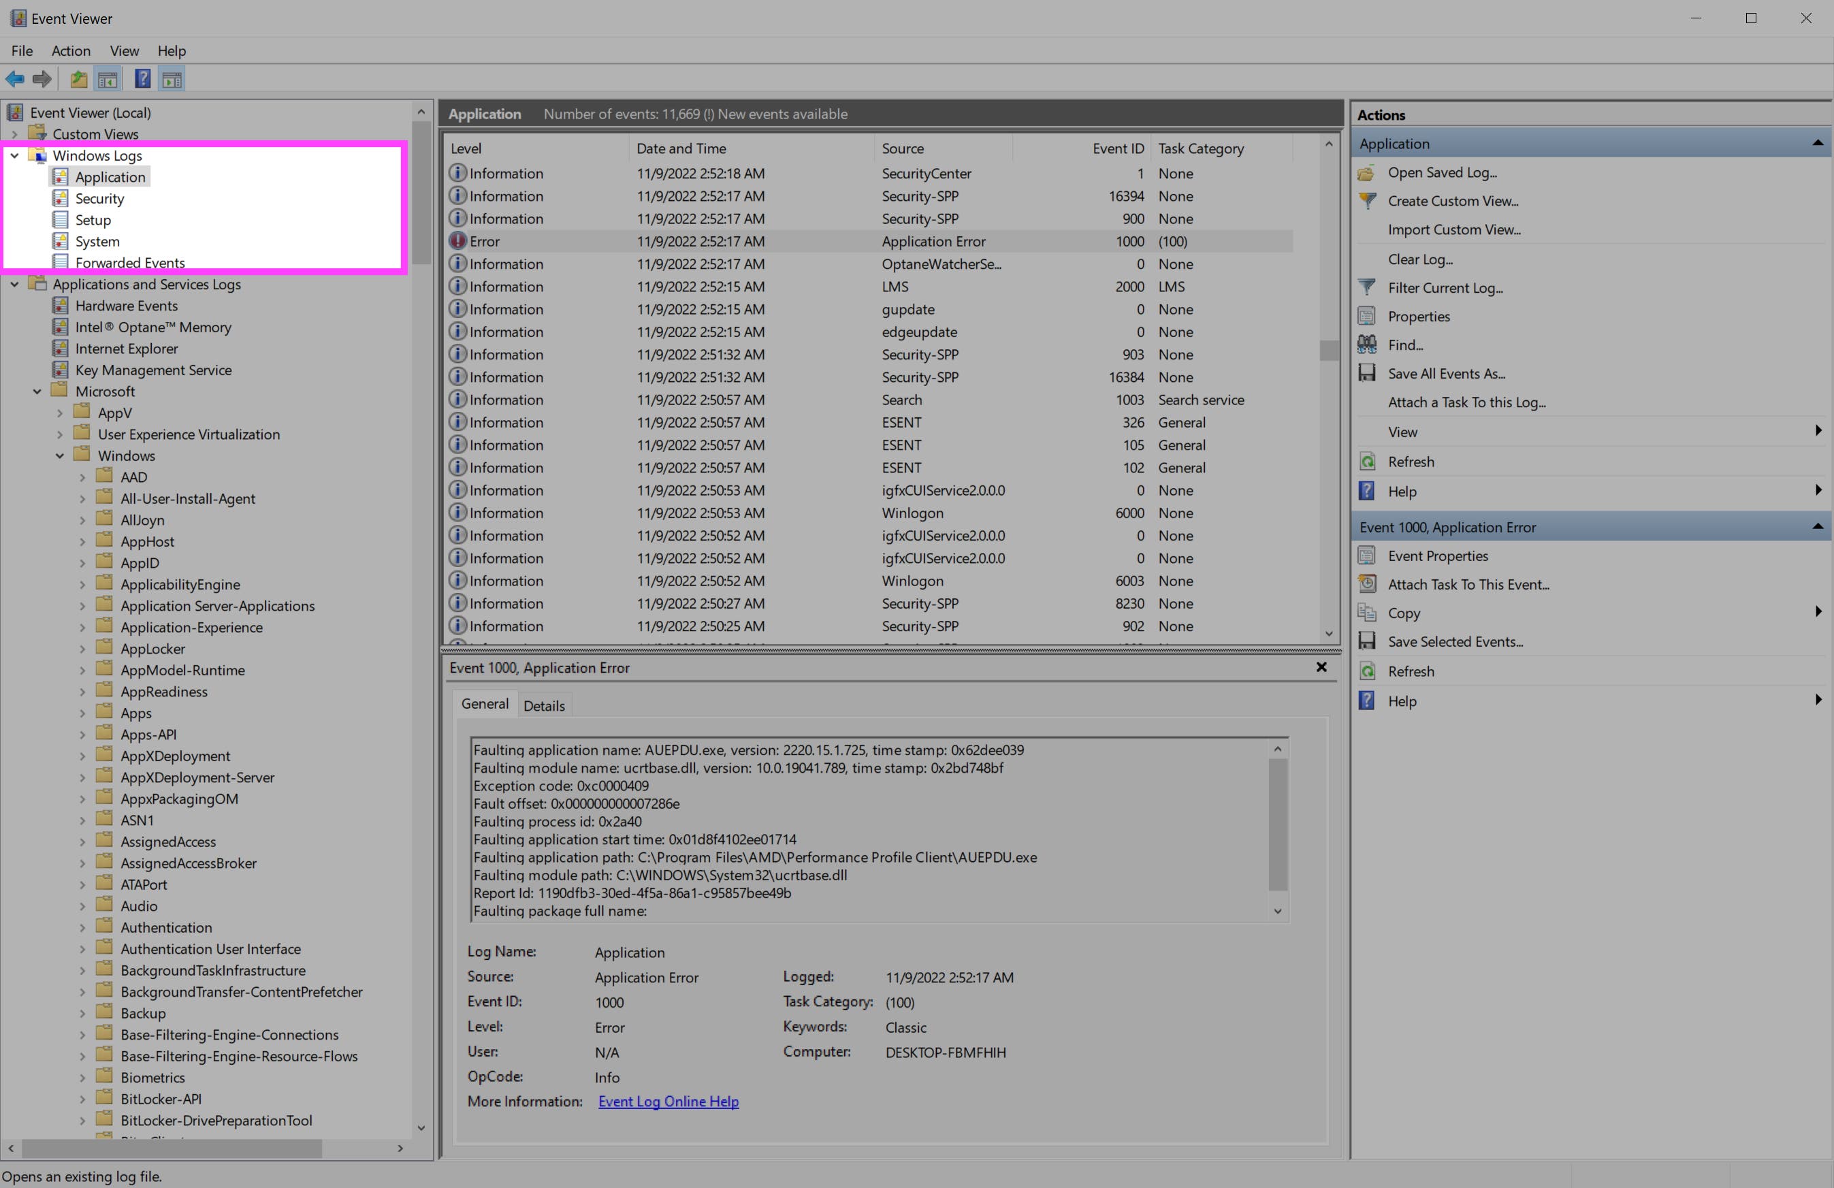Click Attach Task To This Event

coord(1468,584)
